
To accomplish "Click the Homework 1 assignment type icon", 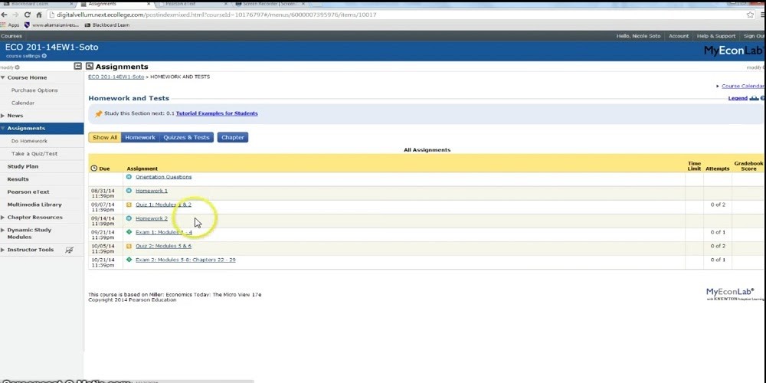I will click(129, 191).
